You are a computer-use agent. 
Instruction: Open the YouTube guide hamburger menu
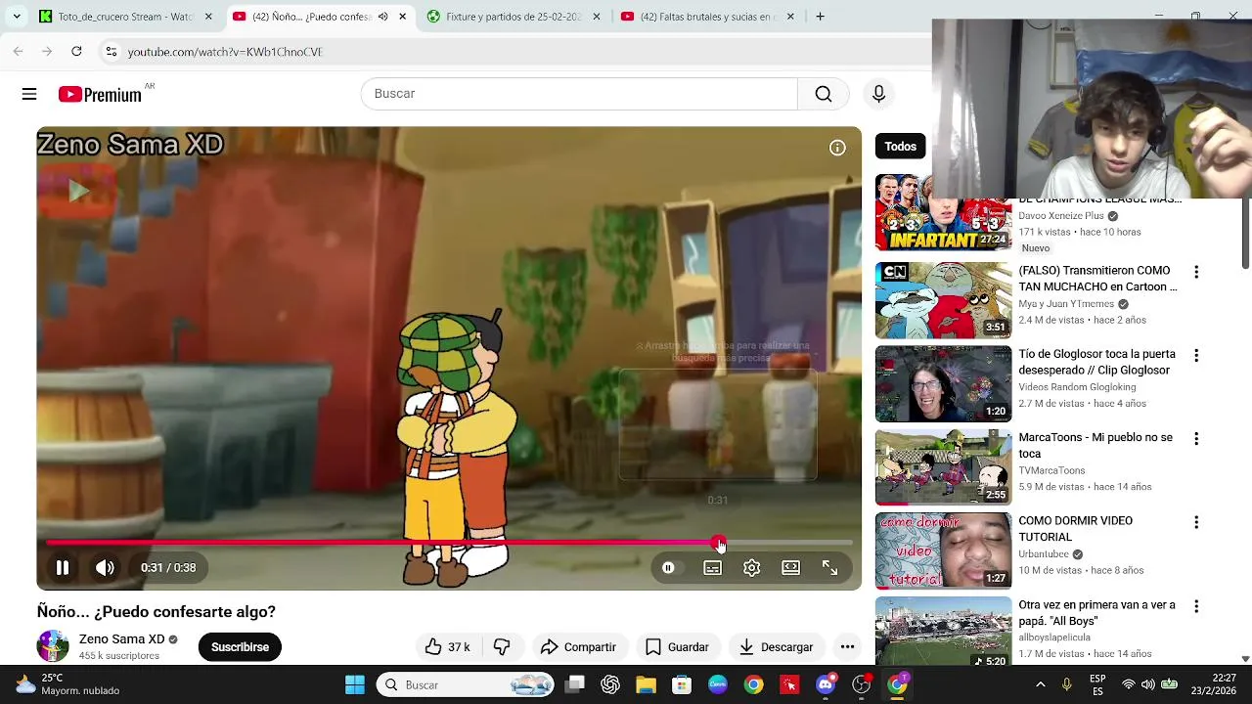pyautogui.click(x=29, y=94)
